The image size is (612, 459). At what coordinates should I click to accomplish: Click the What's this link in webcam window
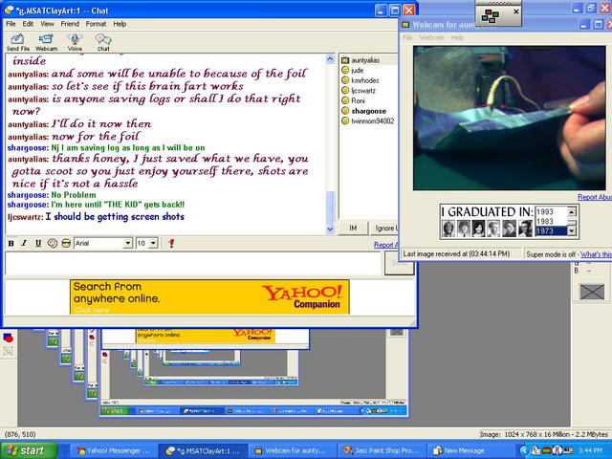pyautogui.click(x=596, y=254)
